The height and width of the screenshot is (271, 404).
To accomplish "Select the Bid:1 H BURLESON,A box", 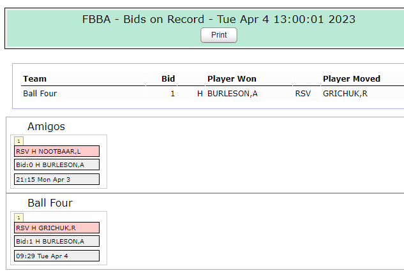I will pyautogui.click(x=57, y=241).
